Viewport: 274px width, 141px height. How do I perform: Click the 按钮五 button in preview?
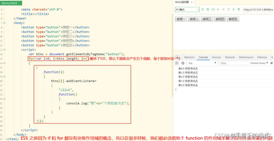[x=233, y=19]
